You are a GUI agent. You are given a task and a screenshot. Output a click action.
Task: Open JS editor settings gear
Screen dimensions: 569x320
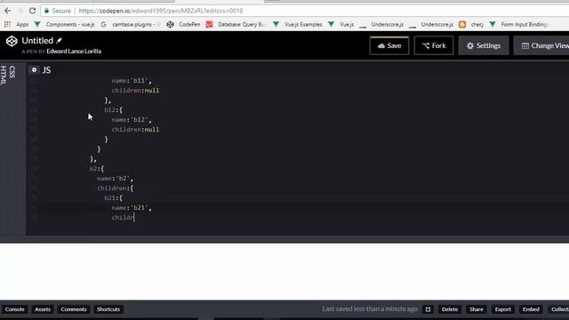[34, 69]
